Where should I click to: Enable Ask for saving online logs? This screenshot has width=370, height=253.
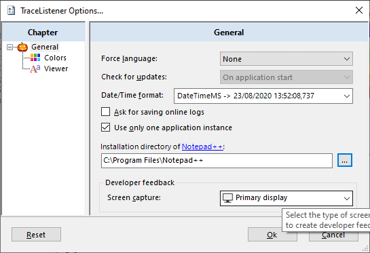105,112
